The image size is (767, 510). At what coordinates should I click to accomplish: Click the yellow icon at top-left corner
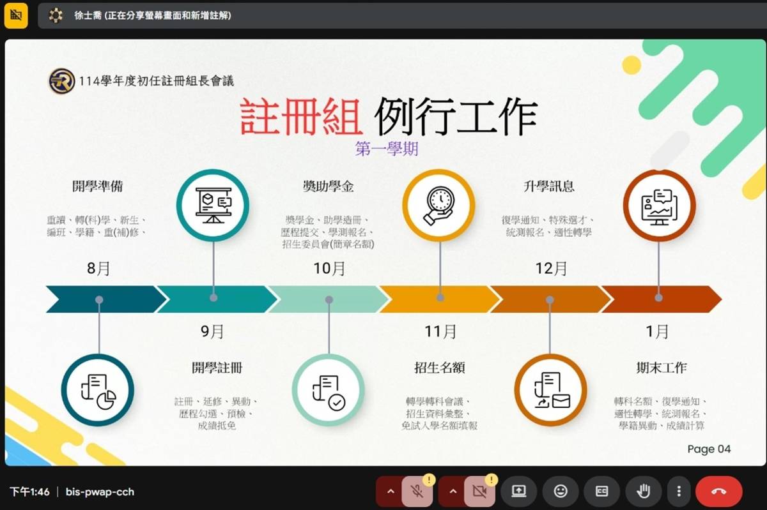(16, 15)
